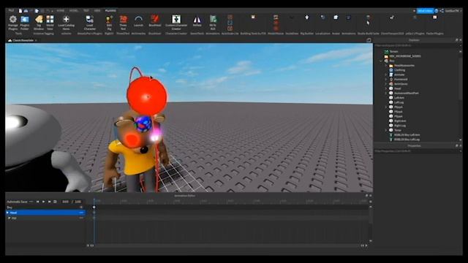Open the ThreeDText red plugin icon
The width and height of the screenshot is (468, 263).
click(x=123, y=20)
